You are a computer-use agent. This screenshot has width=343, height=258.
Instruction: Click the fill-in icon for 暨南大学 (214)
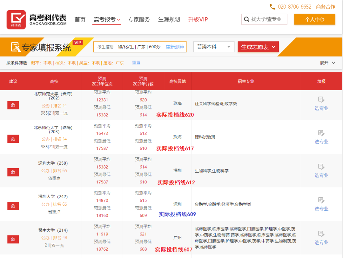click(321, 234)
